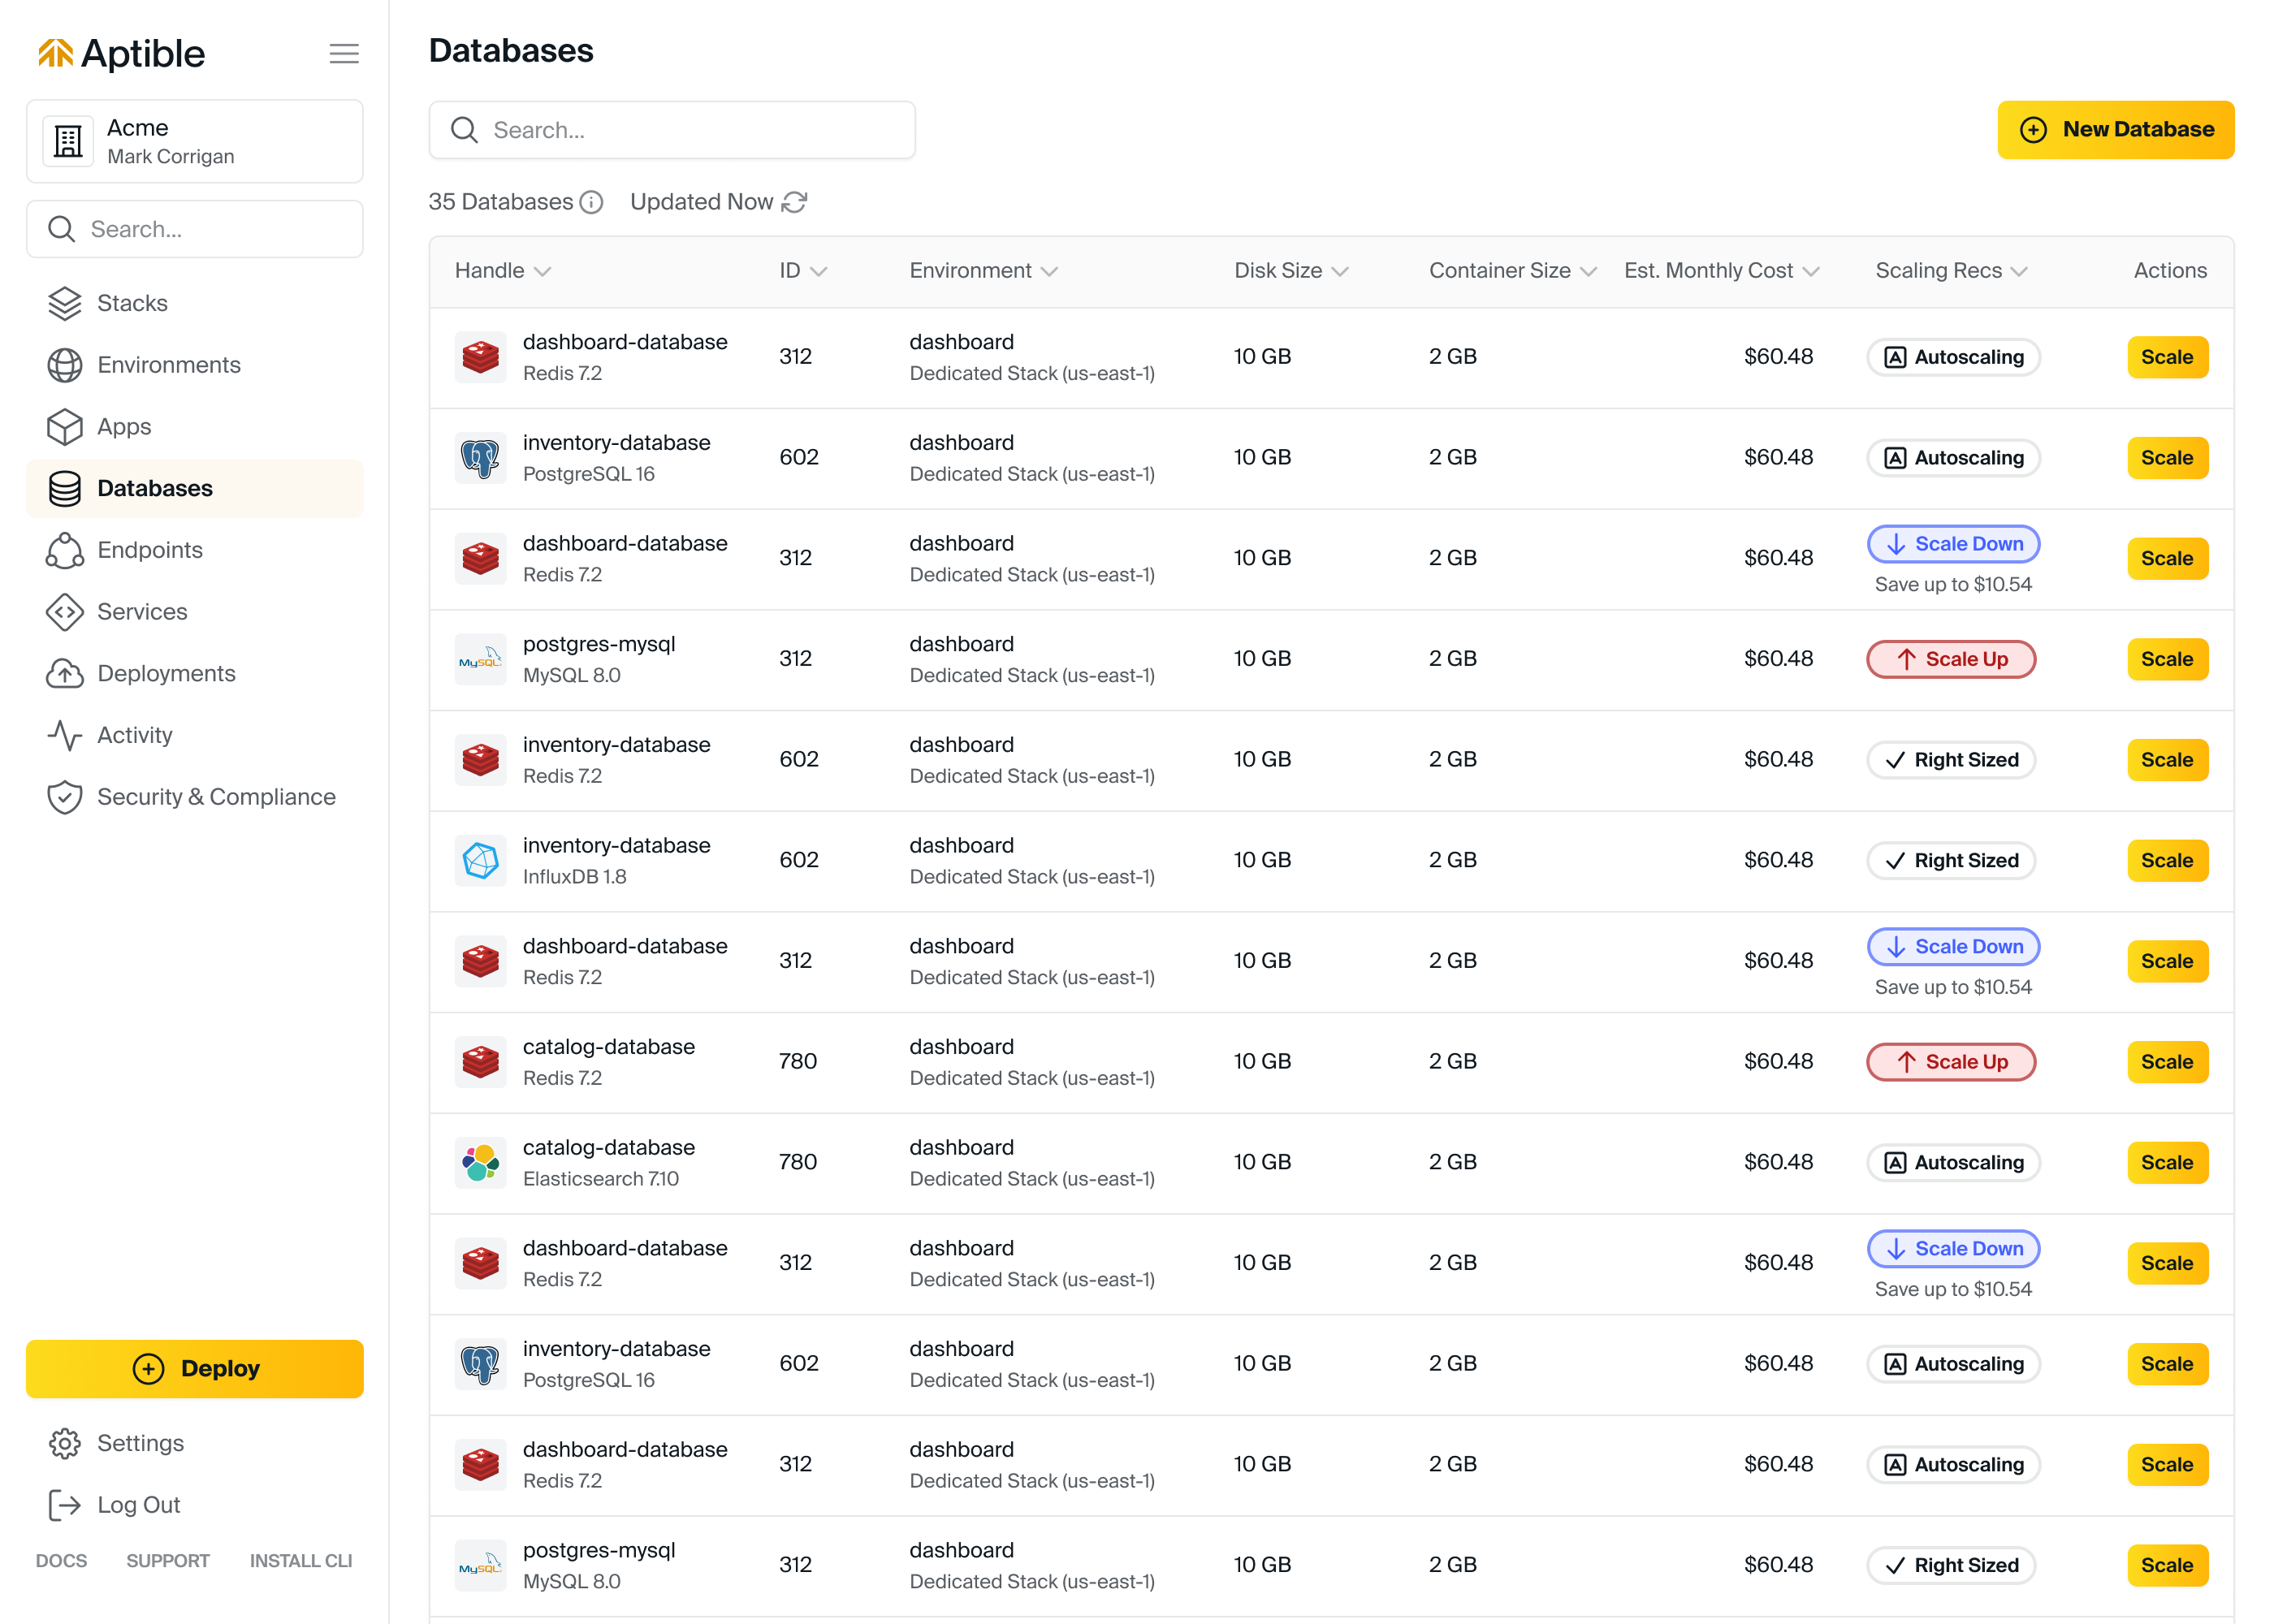
Task: Click the Log Out icon
Action: click(65, 1505)
